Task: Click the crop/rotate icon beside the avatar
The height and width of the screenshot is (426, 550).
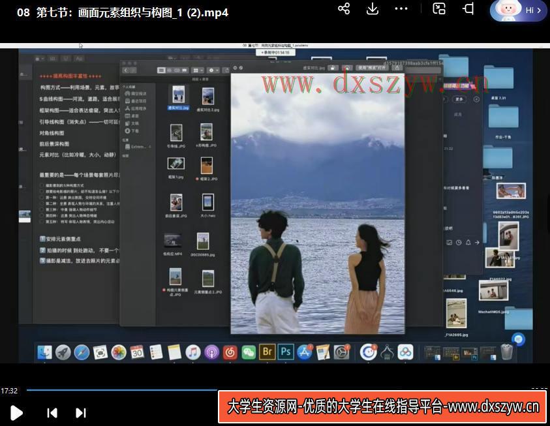Action: click(468, 8)
